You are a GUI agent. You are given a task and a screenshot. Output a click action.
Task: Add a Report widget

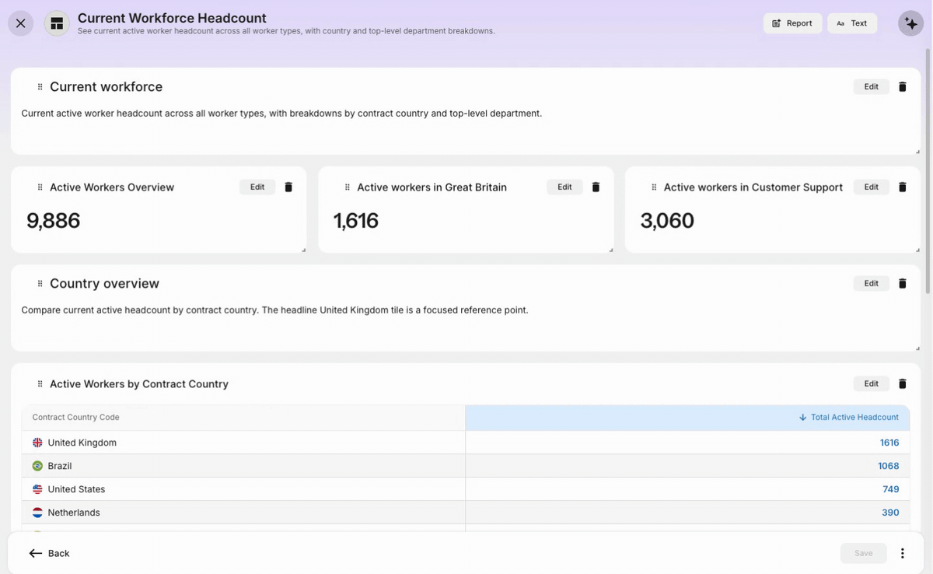click(x=792, y=23)
